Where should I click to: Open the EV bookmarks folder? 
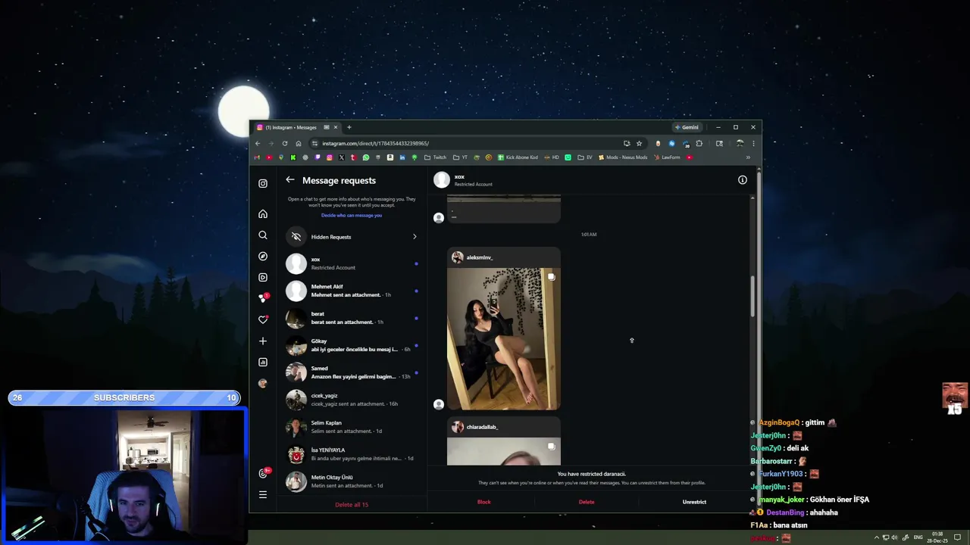click(584, 157)
